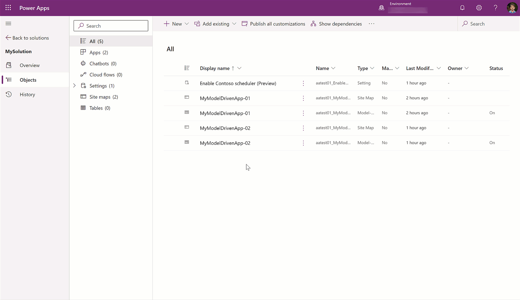Expand the Settings tree item
The width and height of the screenshot is (520, 300).
pos(74,86)
